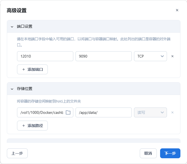
Task: Remove the /app/data/ storage path row
Action: pyautogui.click(x=172, y=112)
